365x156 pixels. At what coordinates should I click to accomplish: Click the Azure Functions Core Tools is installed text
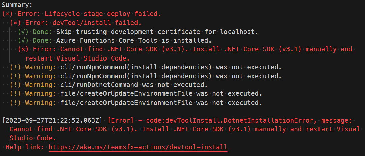point(133,41)
